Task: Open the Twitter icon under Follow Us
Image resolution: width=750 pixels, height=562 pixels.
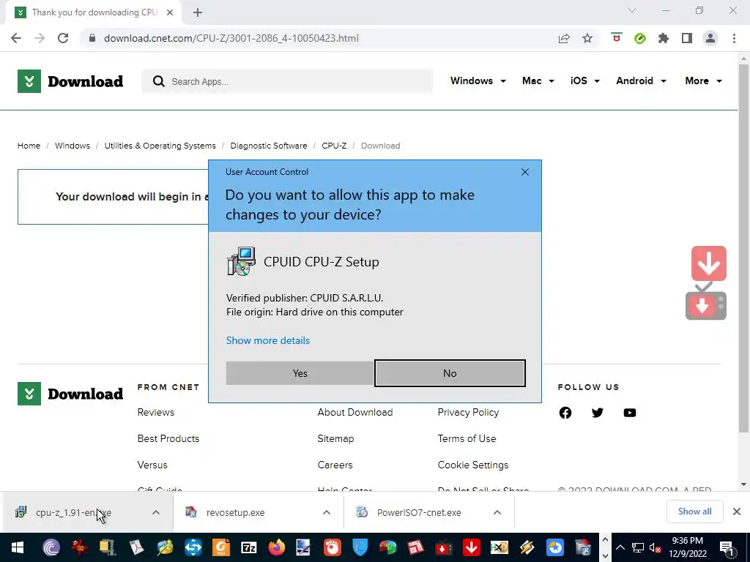Action: [x=597, y=413]
